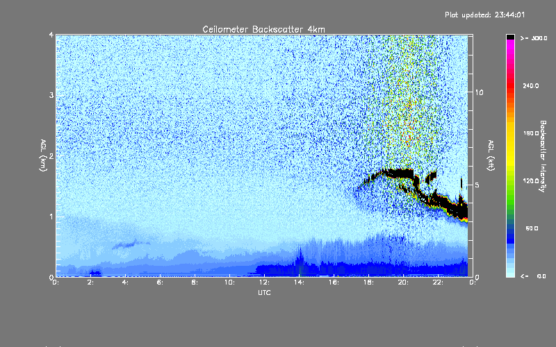Viewport: 556px width, 347px height.
Task: Click the 'Backscatter Intensity' colorbar label
Action: click(x=543, y=156)
